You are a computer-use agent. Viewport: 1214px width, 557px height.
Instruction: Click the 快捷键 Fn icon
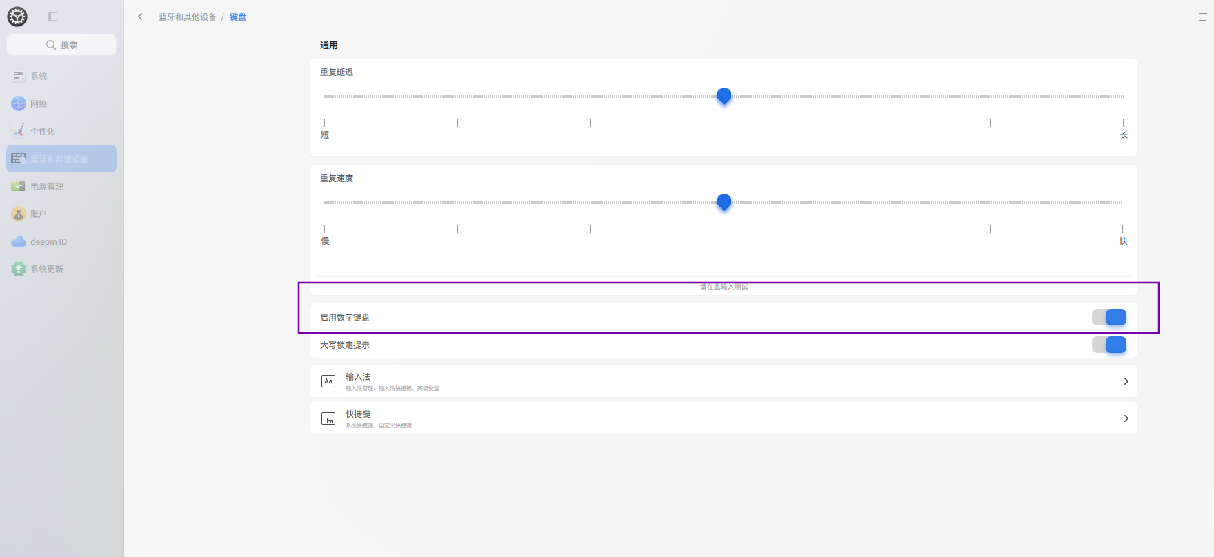click(328, 418)
